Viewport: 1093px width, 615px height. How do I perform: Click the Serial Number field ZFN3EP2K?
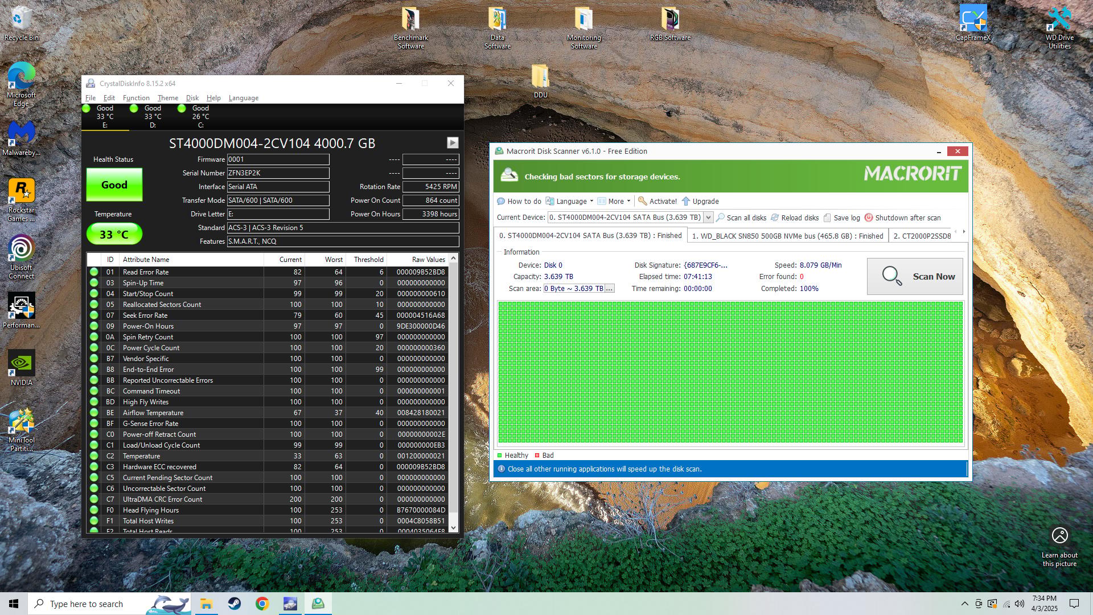pyautogui.click(x=278, y=173)
